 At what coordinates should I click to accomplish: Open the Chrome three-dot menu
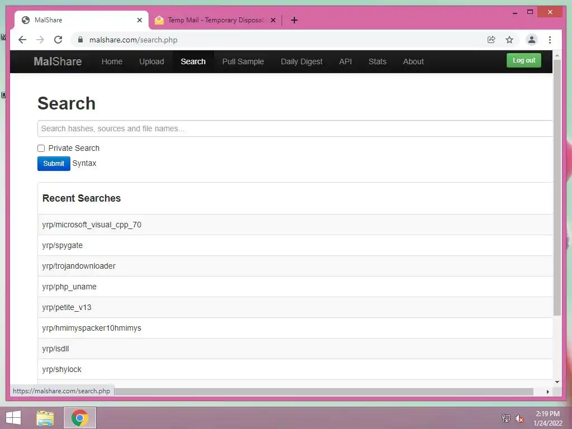pyautogui.click(x=550, y=40)
